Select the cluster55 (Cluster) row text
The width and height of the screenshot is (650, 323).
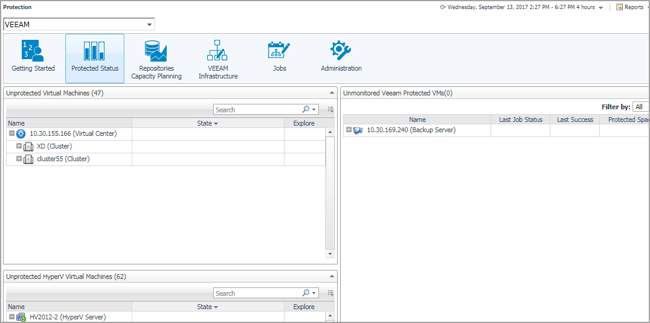pos(63,159)
